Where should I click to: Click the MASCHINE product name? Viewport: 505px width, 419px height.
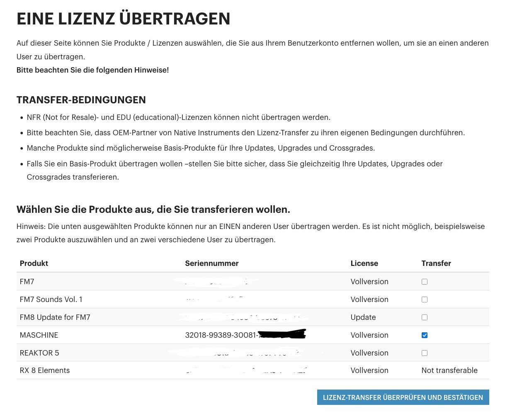tap(39, 335)
